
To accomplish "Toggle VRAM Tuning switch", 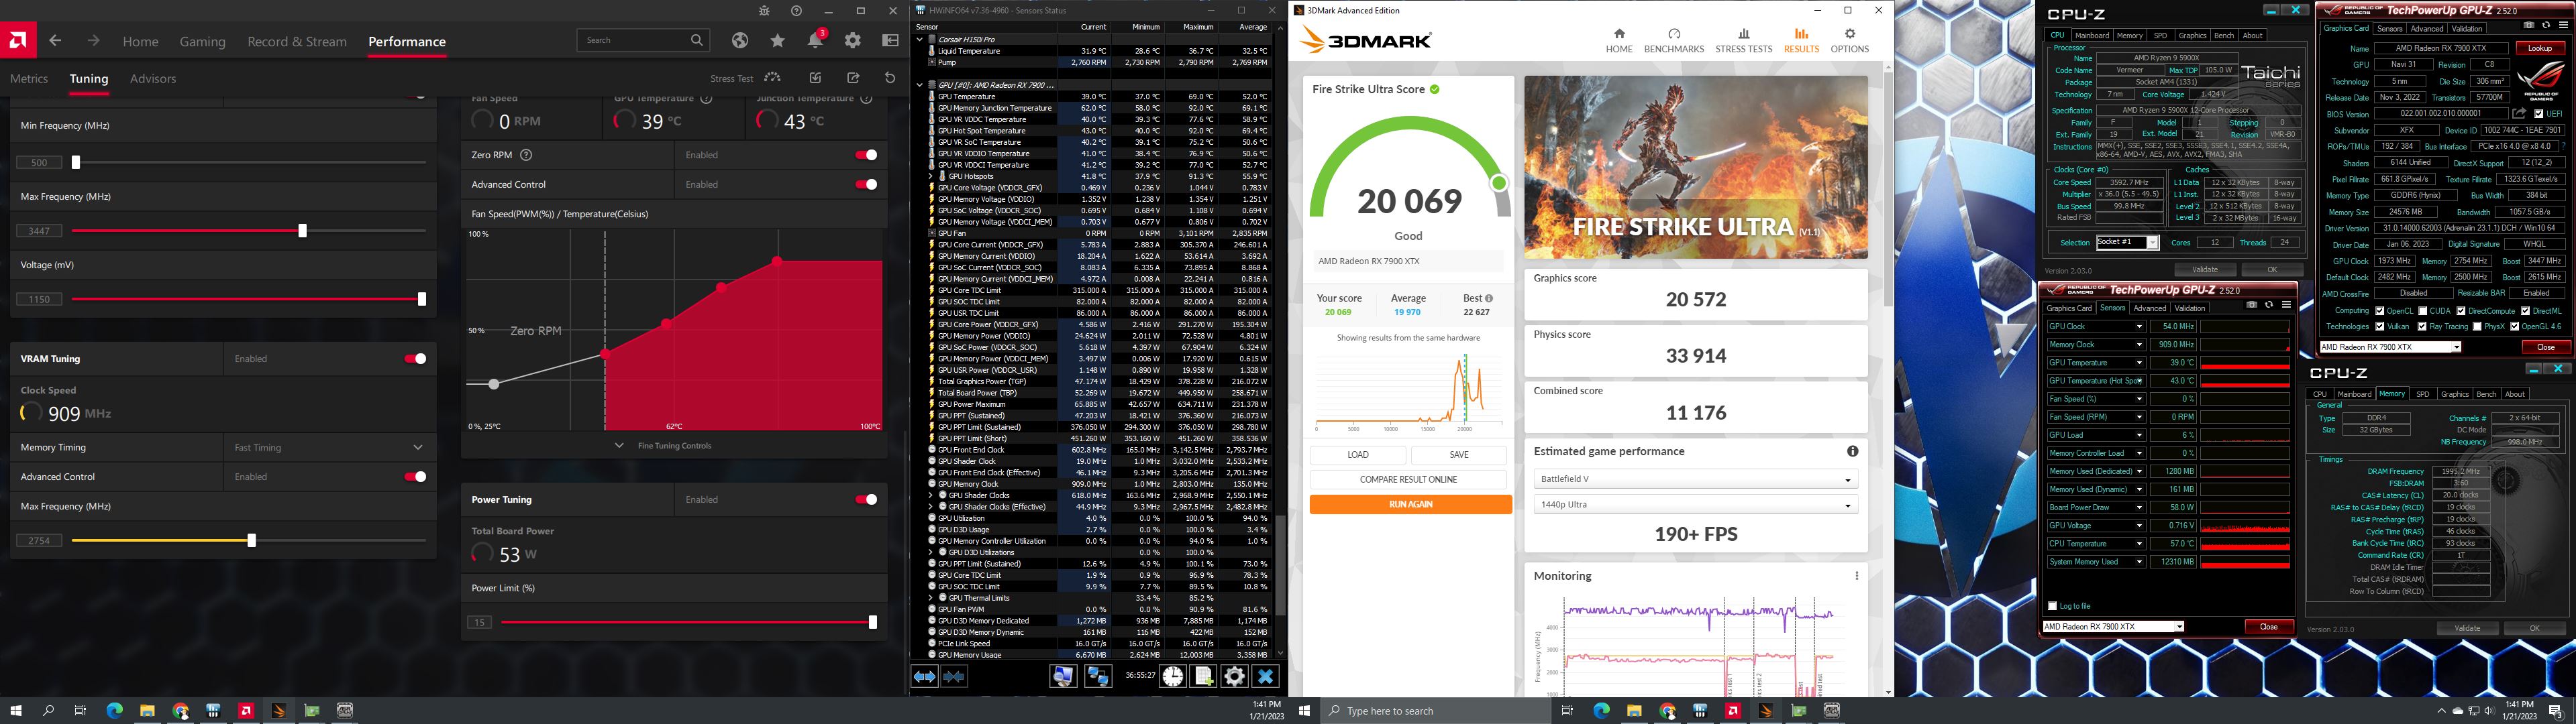I will coord(415,359).
